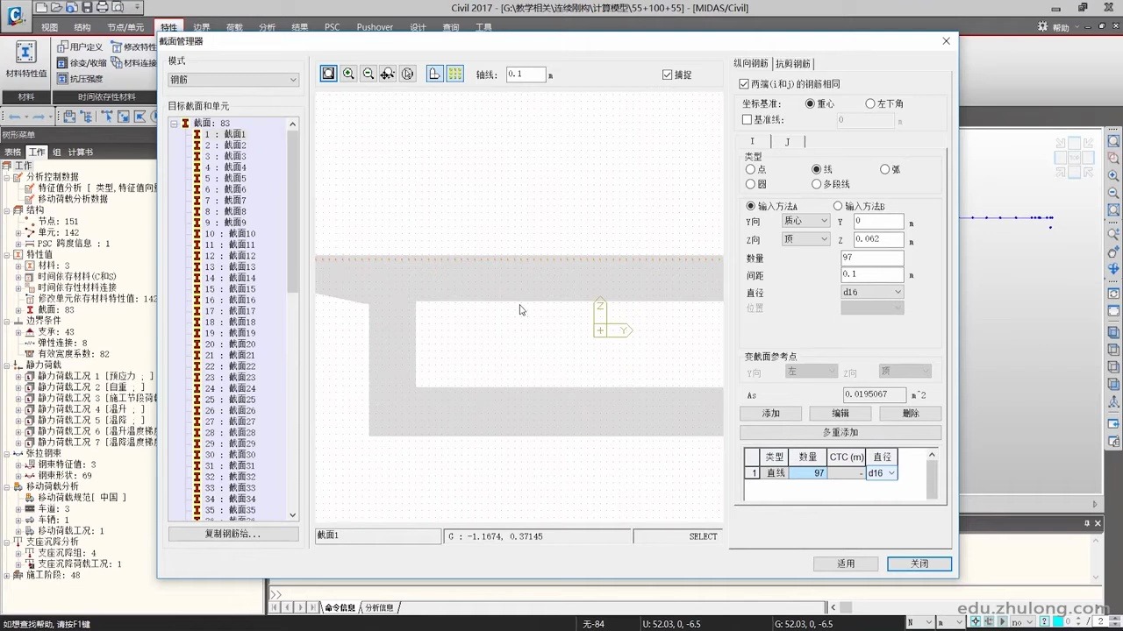The height and width of the screenshot is (631, 1123).
Task: Select the 左下角 radio button
Action: click(870, 103)
